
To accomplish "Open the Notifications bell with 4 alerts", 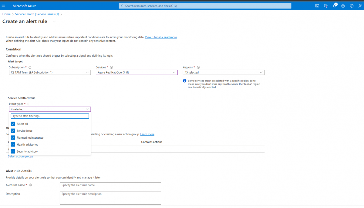I will point(334,6).
